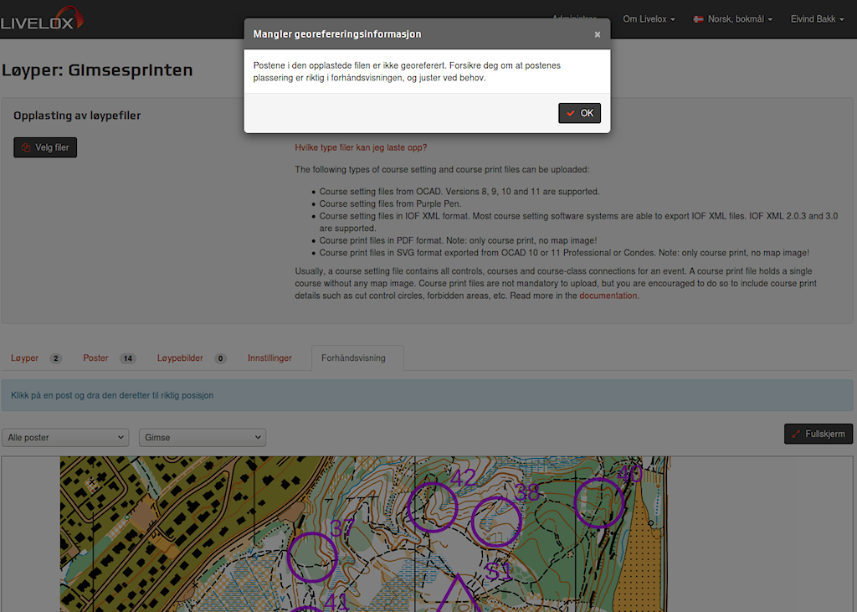857x612 pixels.
Task: Click the start triangle S1 on the map
Action: coord(458,595)
